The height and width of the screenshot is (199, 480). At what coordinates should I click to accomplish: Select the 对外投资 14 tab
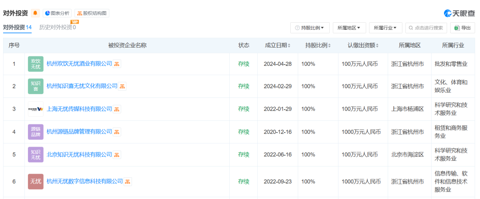[17, 28]
